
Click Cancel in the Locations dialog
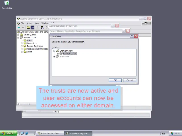[130, 80]
